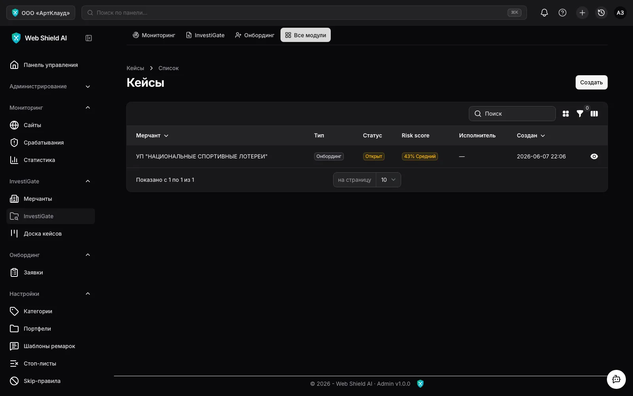Click the plus quick-add icon
Image resolution: width=633 pixels, height=396 pixels.
click(x=582, y=13)
